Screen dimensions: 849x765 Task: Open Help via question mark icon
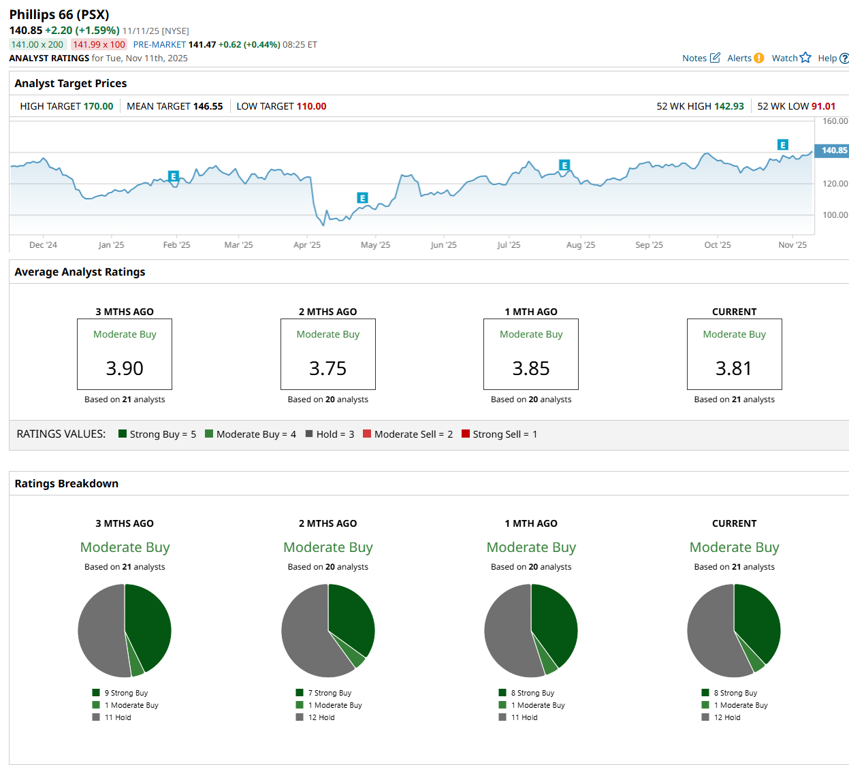(x=844, y=59)
